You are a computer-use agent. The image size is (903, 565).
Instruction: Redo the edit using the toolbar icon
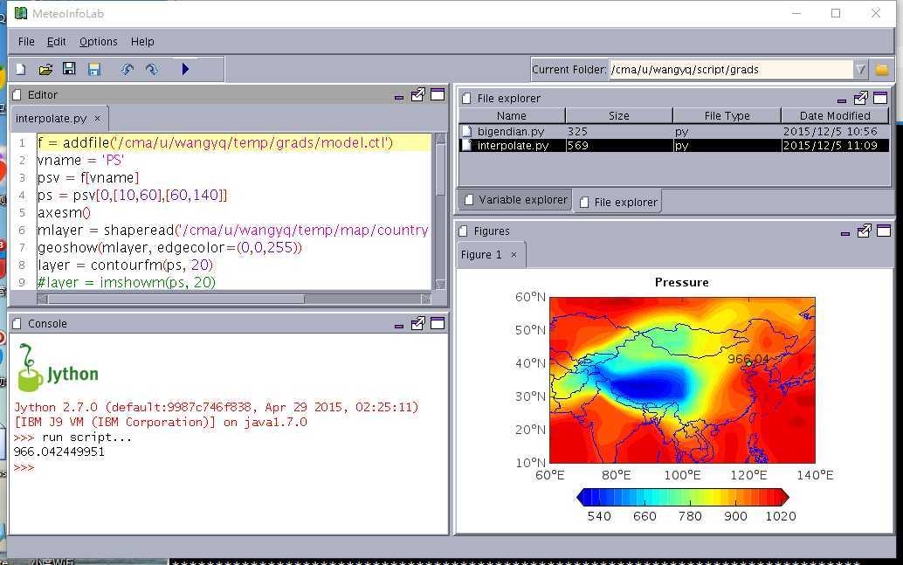coord(152,70)
